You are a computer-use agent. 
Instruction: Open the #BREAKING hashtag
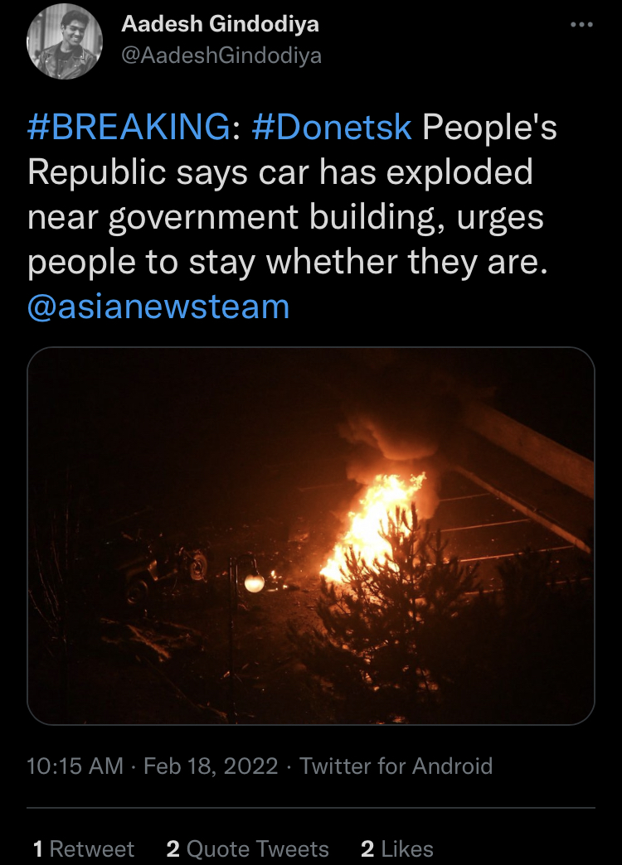[x=129, y=127]
